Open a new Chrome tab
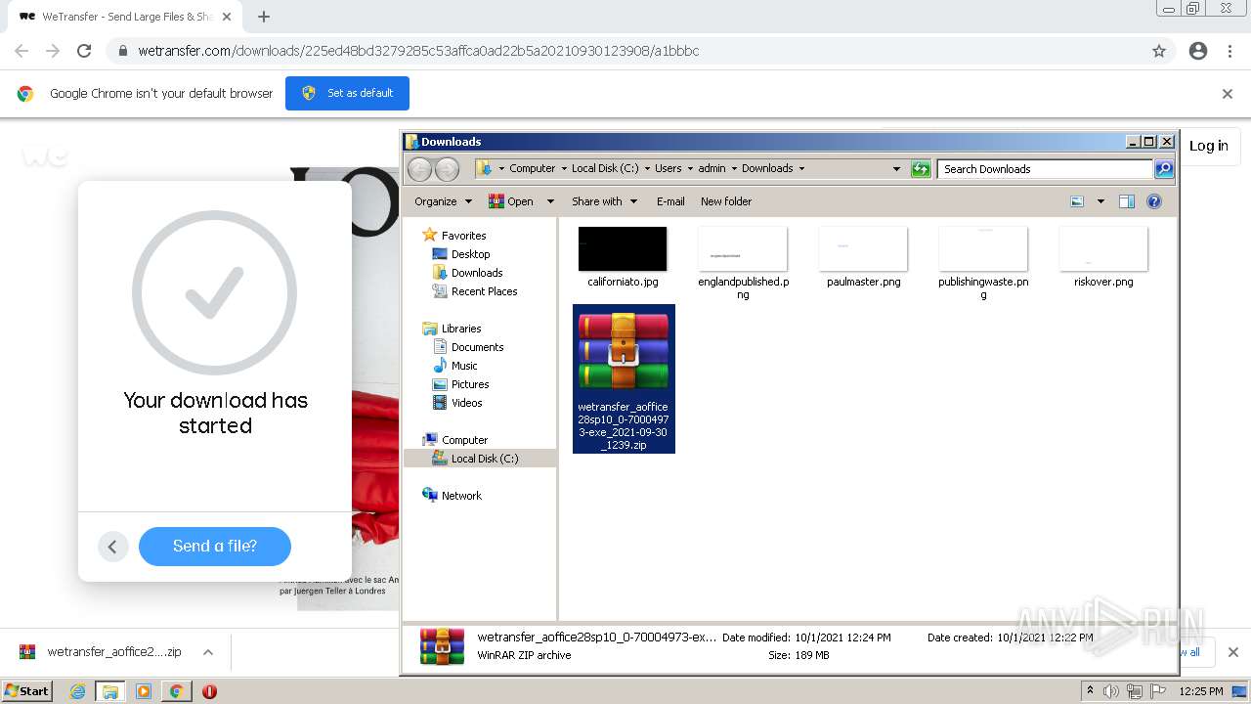 coord(264,17)
